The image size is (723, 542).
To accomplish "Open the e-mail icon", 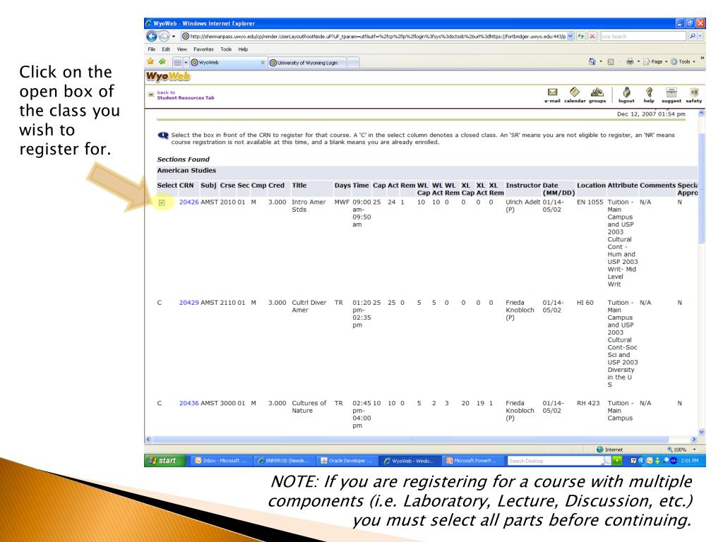I will click(x=552, y=95).
